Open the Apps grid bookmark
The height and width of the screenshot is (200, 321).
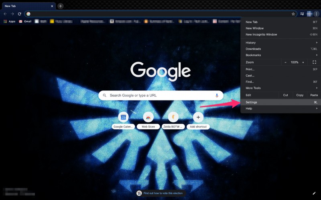coord(9,21)
